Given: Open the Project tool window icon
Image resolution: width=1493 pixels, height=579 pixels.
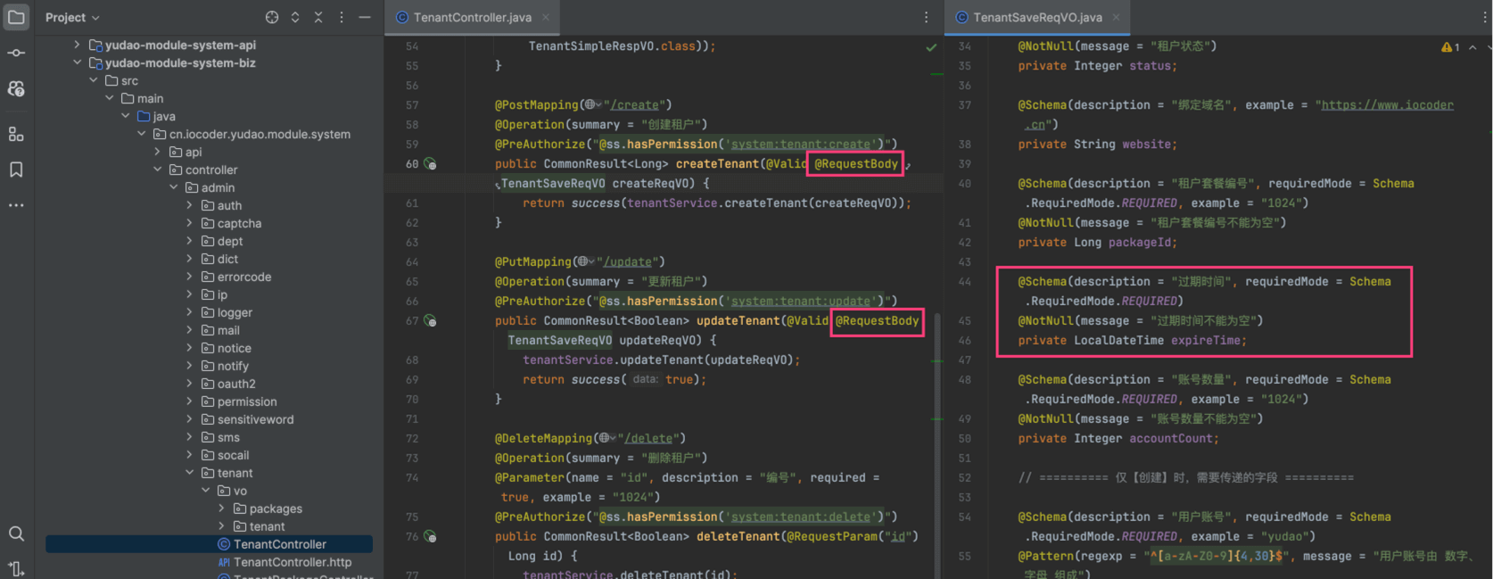Looking at the screenshot, I should [x=16, y=17].
